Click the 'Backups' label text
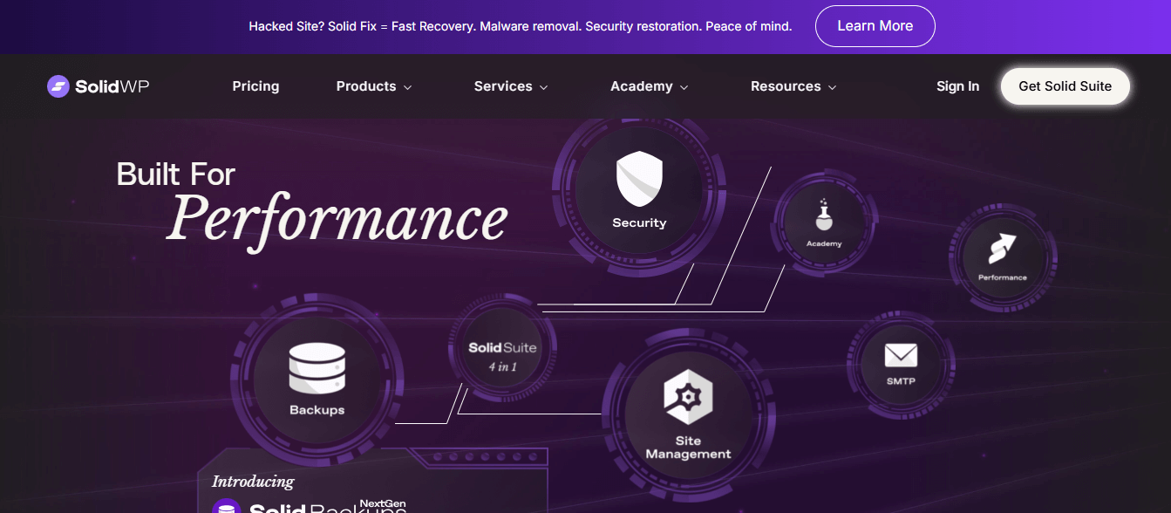Screen dimensions: 1171x513 pos(317,410)
